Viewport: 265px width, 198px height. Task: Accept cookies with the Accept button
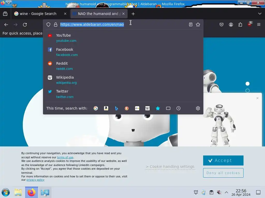223,160
